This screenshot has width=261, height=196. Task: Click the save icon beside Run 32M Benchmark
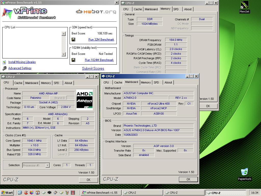pos(73,40)
